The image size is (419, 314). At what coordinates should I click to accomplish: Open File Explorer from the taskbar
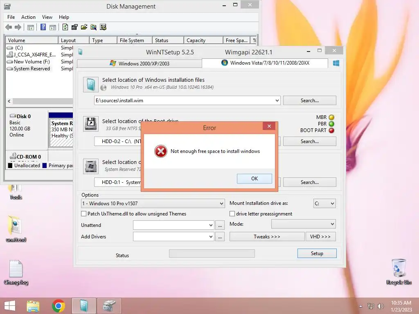pyautogui.click(x=33, y=306)
